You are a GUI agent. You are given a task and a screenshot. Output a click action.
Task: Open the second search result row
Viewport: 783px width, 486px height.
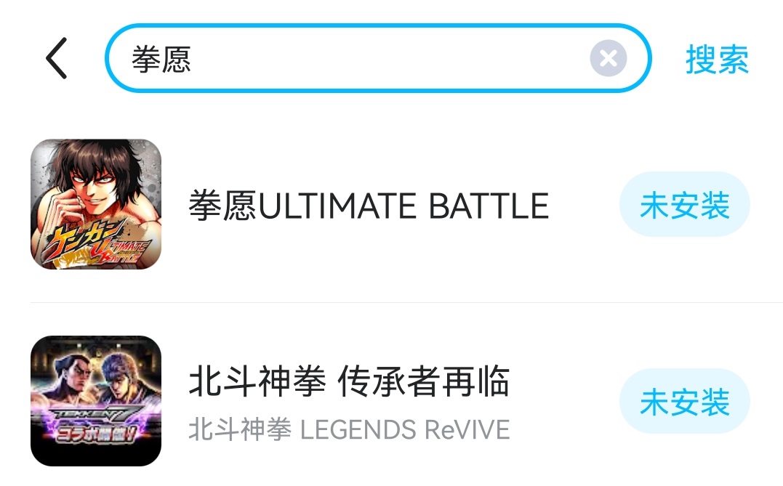[x=391, y=401]
